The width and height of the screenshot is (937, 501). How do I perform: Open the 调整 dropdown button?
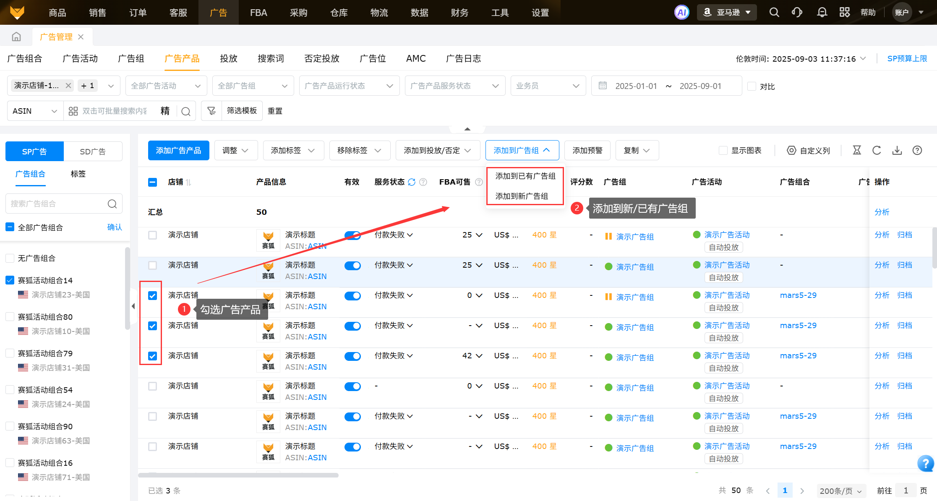pos(235,150)
